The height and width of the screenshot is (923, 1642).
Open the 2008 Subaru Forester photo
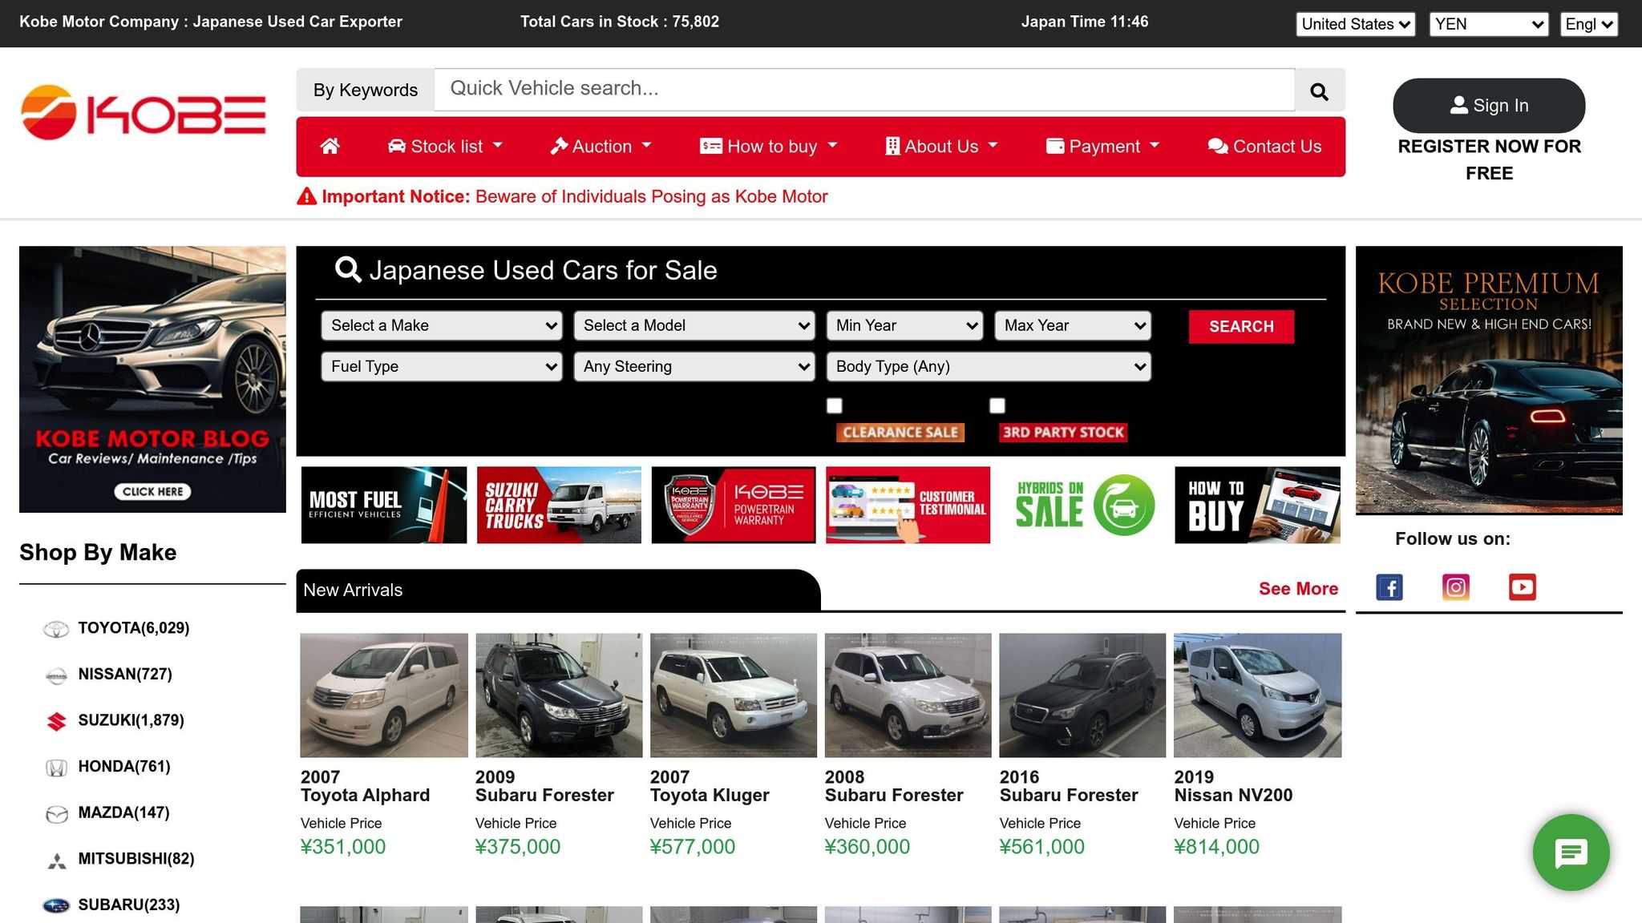click(x=908, y=695)
